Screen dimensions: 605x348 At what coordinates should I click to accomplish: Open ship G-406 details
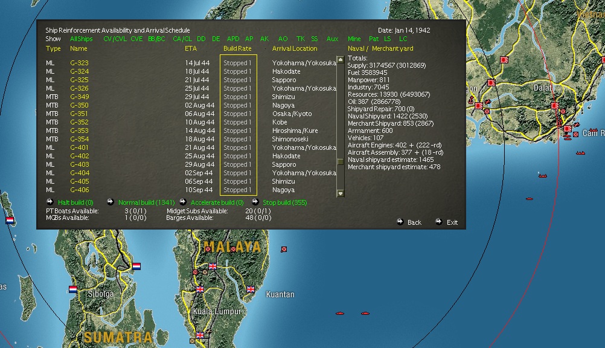coord(79,190)
